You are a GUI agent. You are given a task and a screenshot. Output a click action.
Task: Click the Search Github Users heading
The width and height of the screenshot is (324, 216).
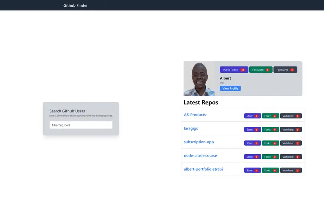tap(67, 111)
